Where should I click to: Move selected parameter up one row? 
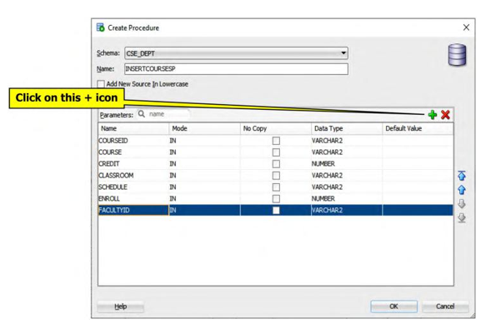pyautogui.click(x=462, y=190)
